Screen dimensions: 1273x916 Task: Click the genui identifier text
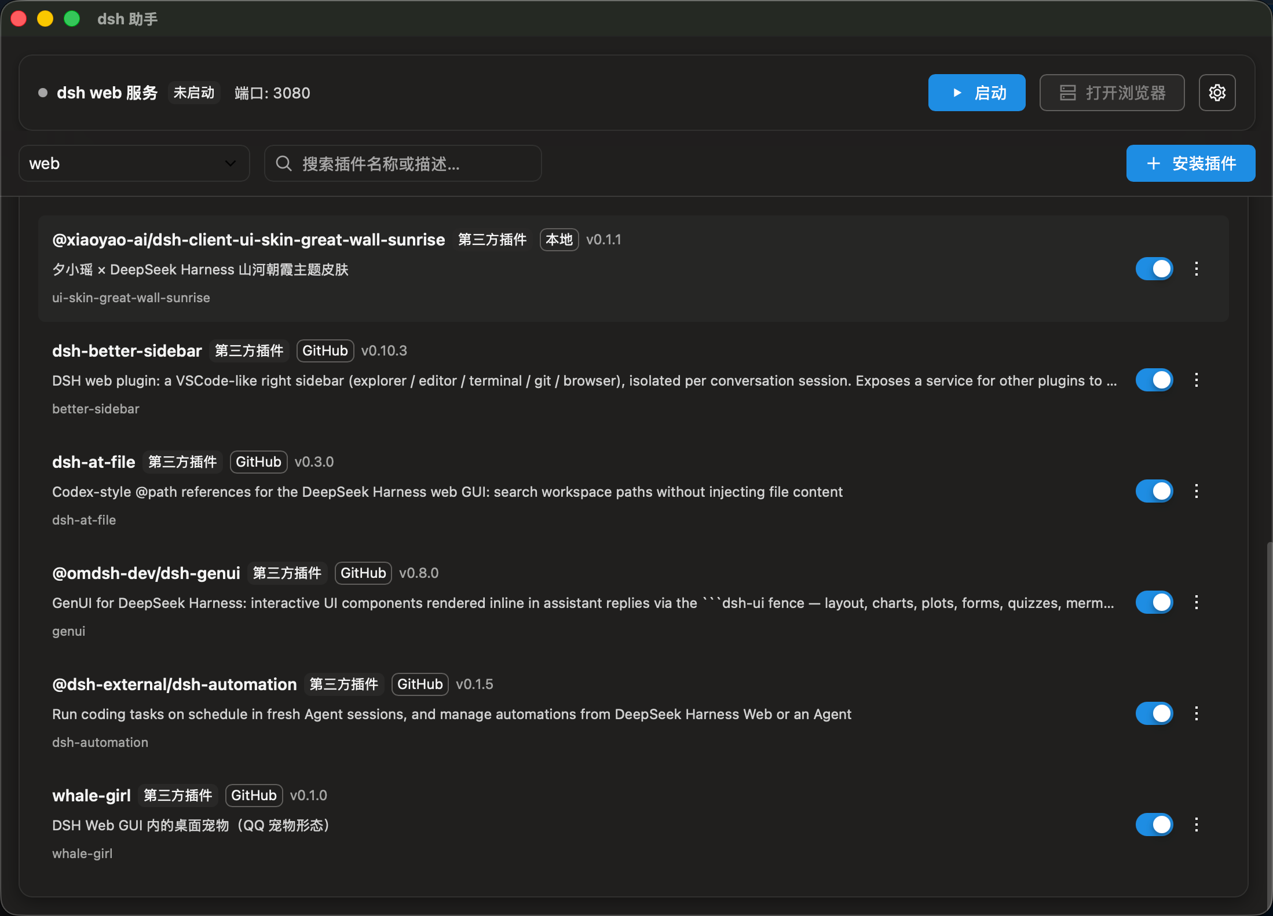68,631
